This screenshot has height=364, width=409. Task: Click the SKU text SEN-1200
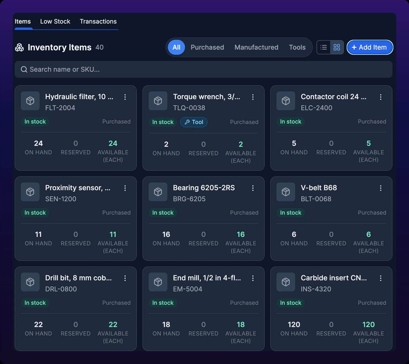coord(61,199)
